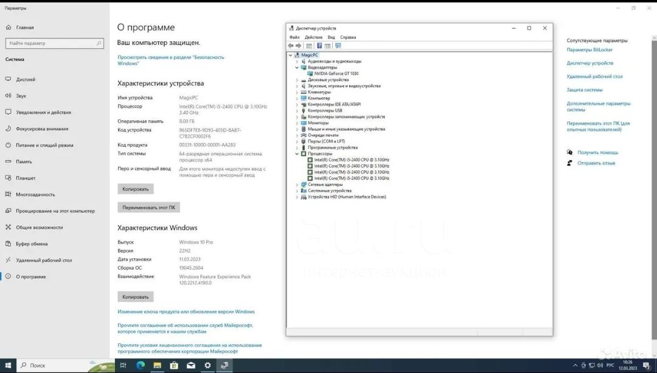The image size is (657, 373).
Task: Open the notification center in the tray
Action: point(646,366)
